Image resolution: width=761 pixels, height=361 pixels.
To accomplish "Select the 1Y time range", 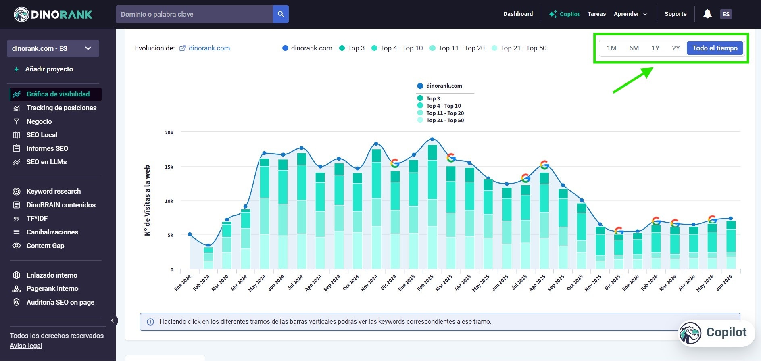I will [x=655, y=48].
